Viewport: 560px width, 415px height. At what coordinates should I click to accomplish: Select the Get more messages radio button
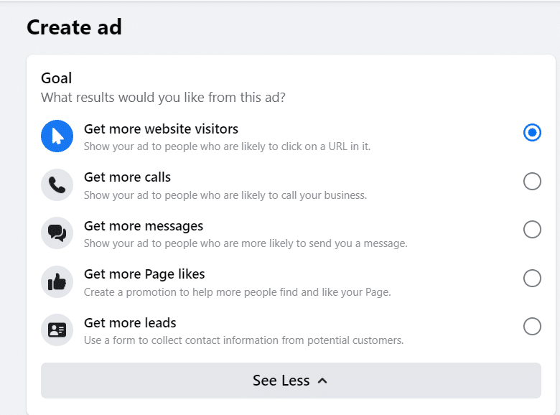click(x=532, y=230)
